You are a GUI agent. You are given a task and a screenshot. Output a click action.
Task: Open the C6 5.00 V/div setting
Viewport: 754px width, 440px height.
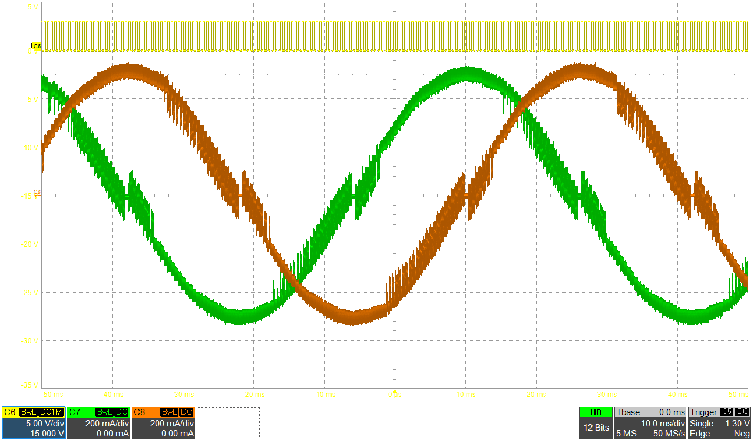pos(44,423)
